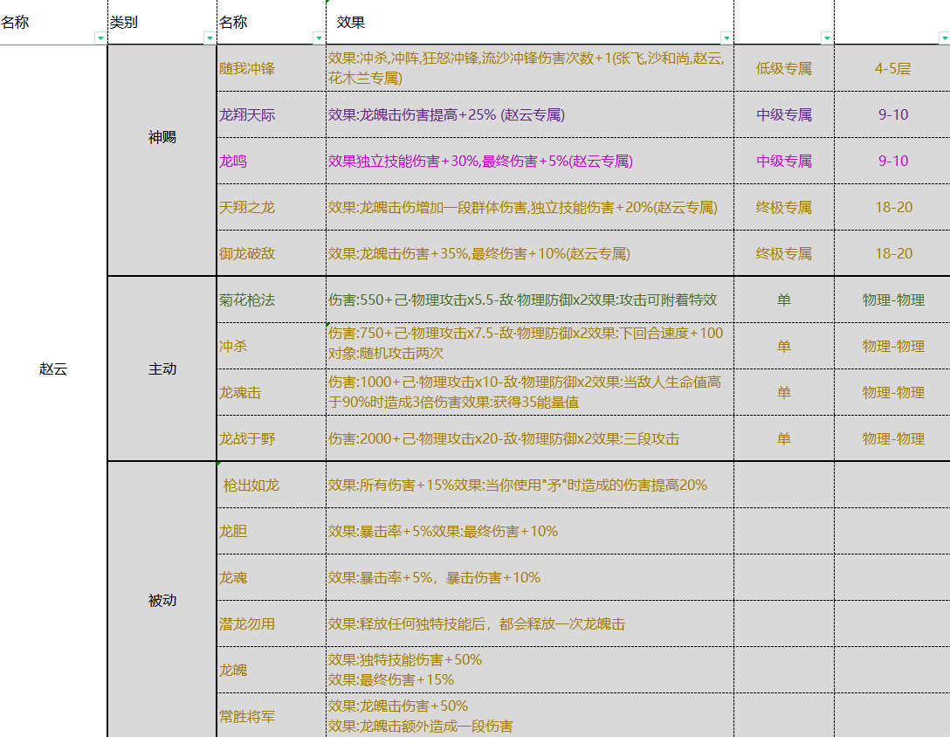The width and height of the screenshot is (950, 737).
Task: Select the 低级专属 cell
Action: [x=784, y=68]
